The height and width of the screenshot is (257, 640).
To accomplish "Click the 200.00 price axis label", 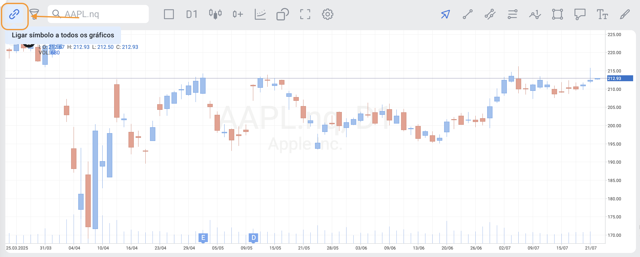I will coord(614,126).
